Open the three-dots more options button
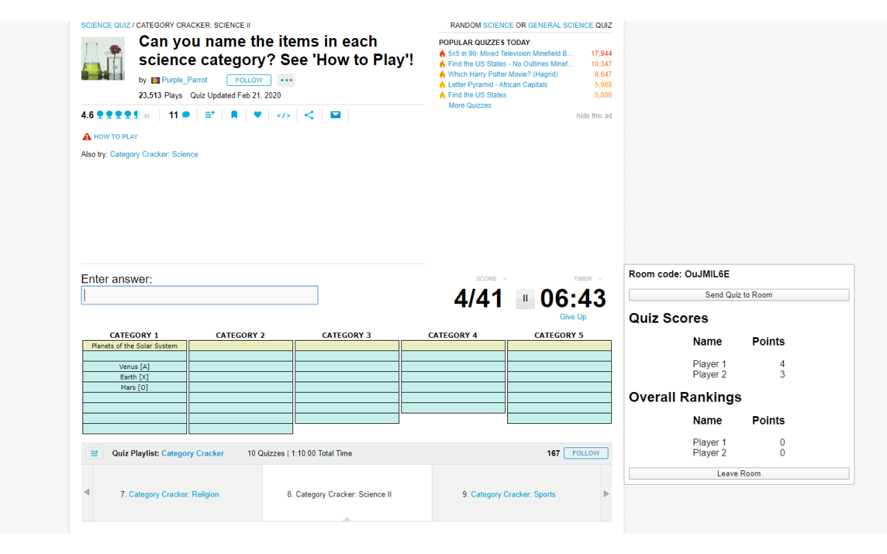 click(287, 80)
